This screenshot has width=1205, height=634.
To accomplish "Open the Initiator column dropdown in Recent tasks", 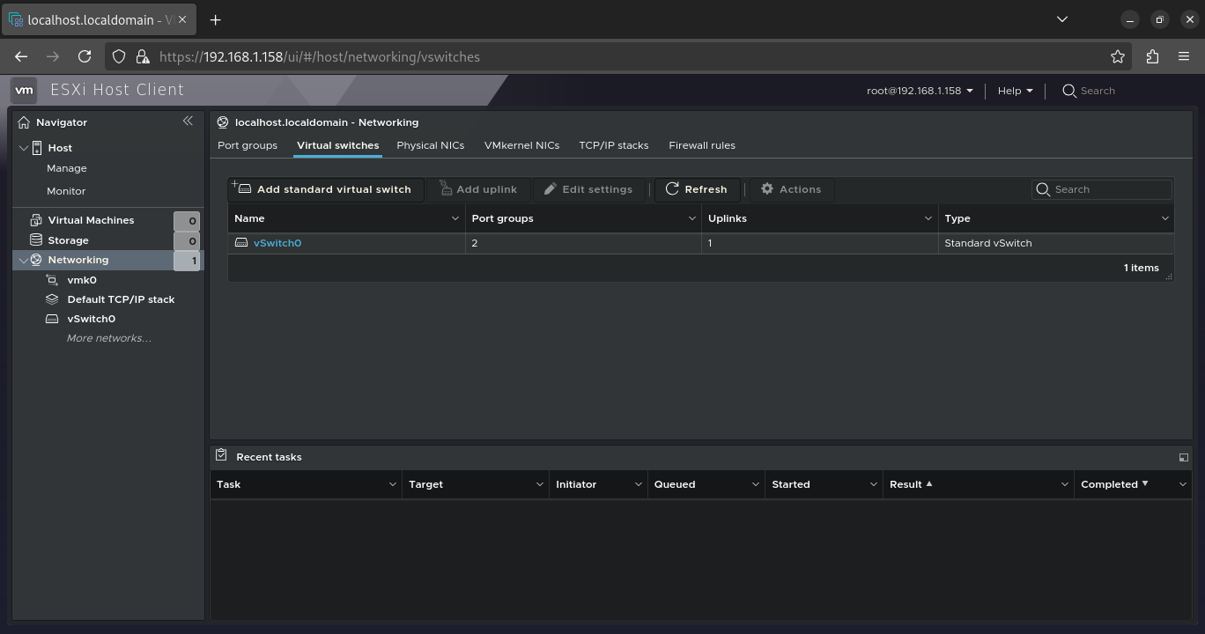I will point(639,484).
